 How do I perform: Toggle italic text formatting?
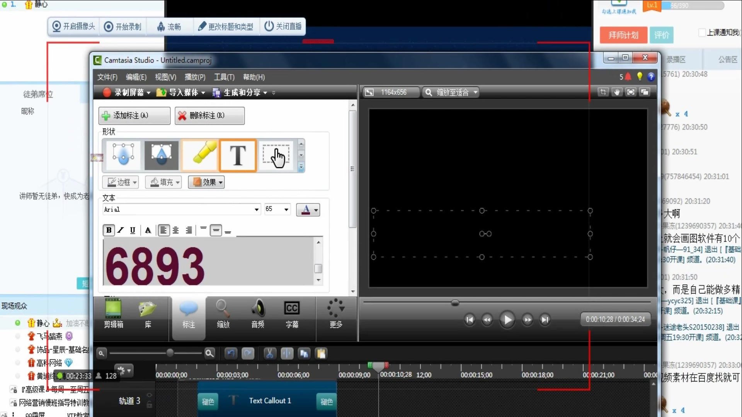coord(121,230)
